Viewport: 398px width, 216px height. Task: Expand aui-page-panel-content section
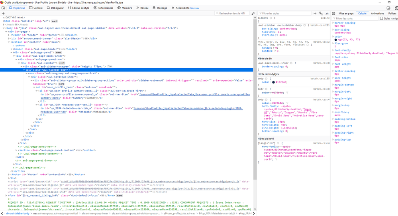pos(16,151)
